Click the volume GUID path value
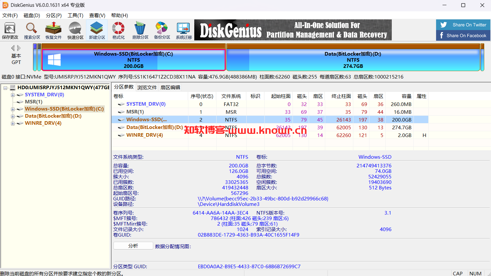This screenshot has height=276, width=491. [x=263, y=199]
